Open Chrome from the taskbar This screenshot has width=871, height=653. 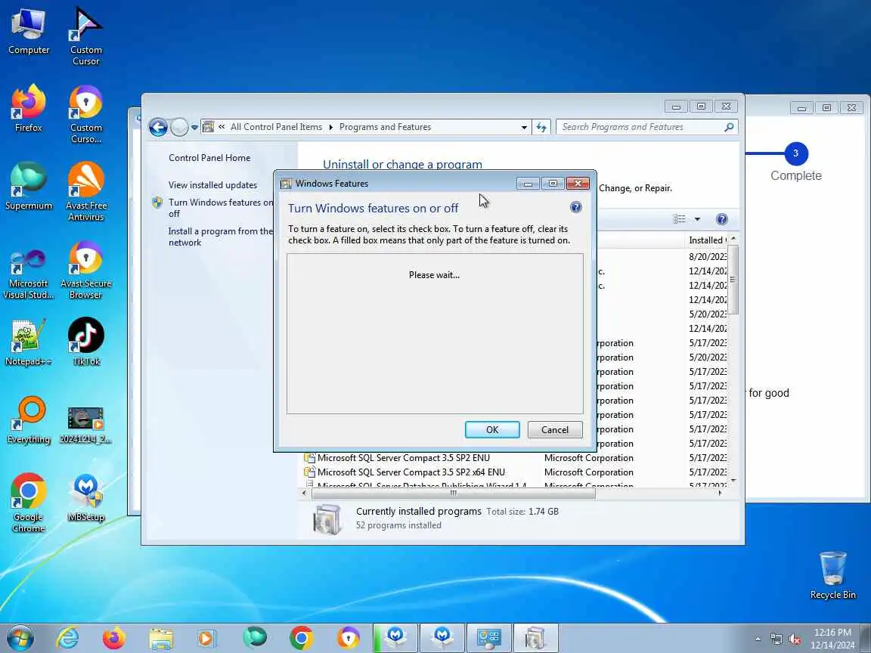(302, 638)
